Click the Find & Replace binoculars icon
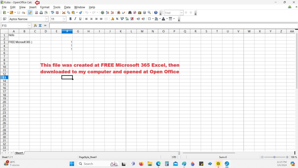Viewport: 298px width, 168px height. (x=130, y=13)
